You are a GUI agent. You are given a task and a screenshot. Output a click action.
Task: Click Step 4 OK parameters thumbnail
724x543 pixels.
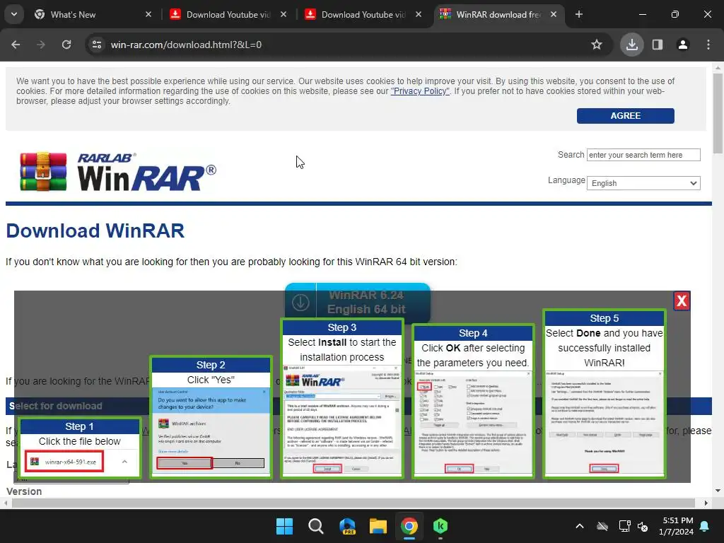click(x=473, y=401)
